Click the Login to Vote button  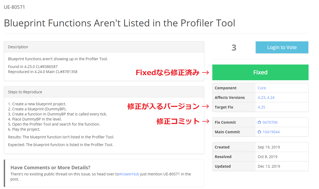[x=282, y=47]
